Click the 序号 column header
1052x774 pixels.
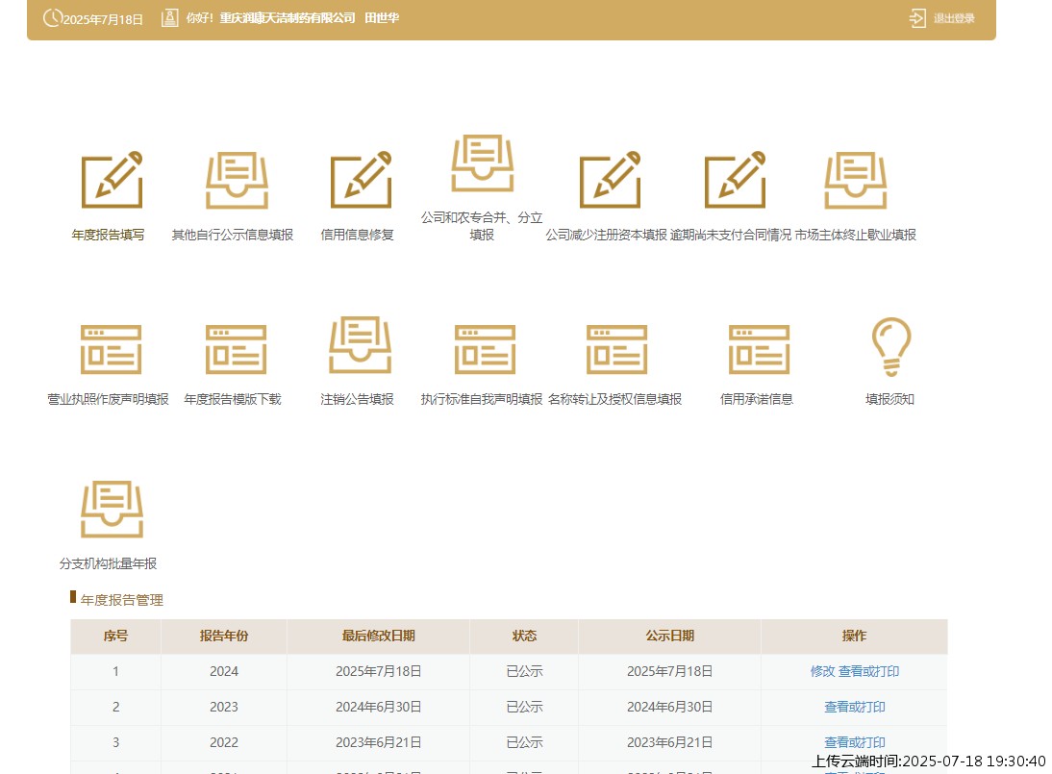coord(115,636)
